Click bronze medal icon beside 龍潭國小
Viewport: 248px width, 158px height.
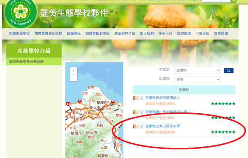coord(134,98)
